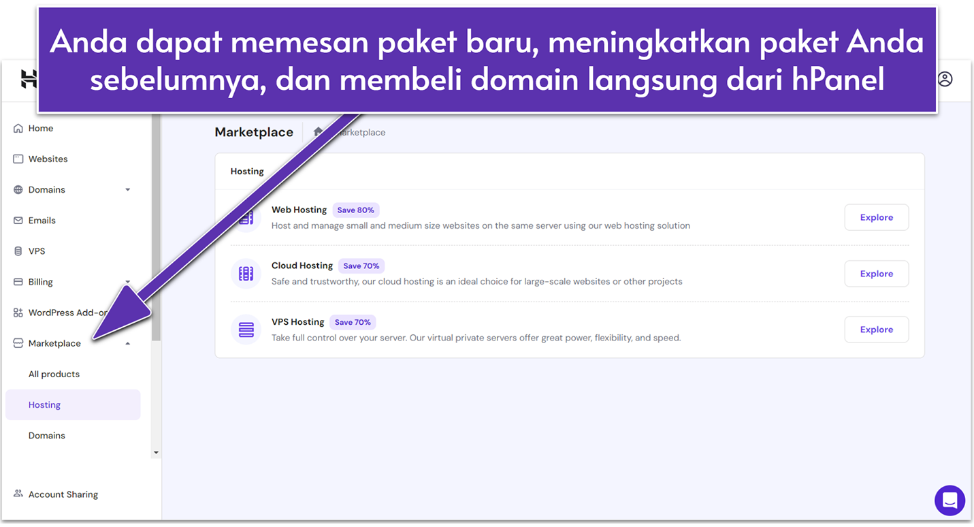Click the home icon in the breadcrumb
974x527 pixels.
coord(317,131)
